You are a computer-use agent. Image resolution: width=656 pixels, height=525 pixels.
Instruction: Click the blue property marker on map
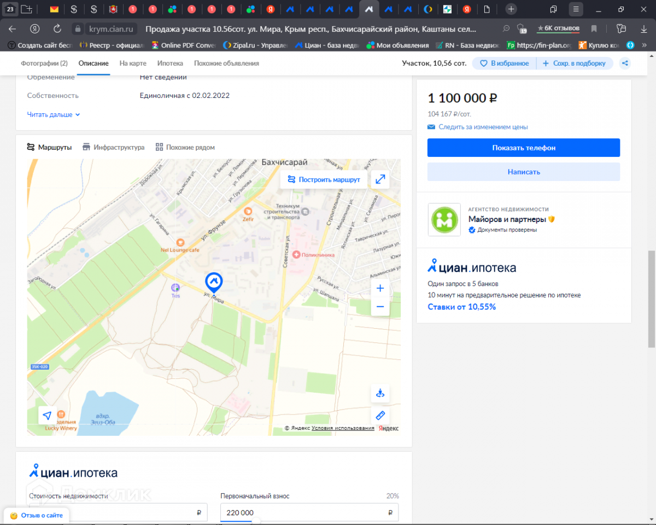coord(213,283)
